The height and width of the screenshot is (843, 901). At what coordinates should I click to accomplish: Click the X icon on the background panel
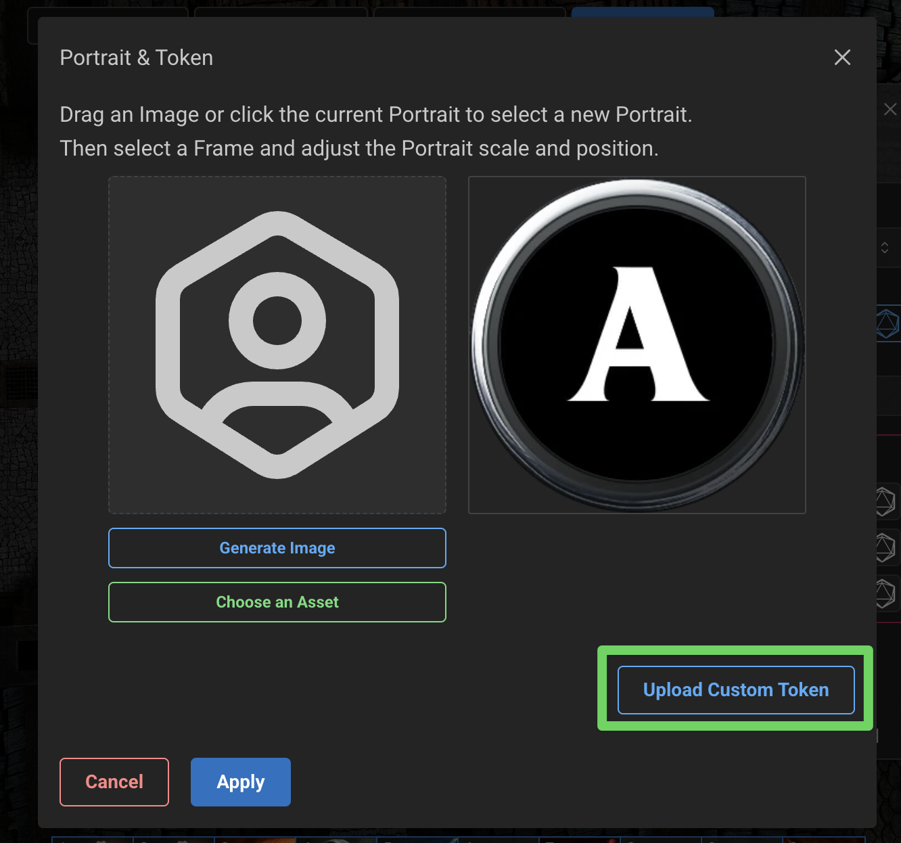(890, 109)
